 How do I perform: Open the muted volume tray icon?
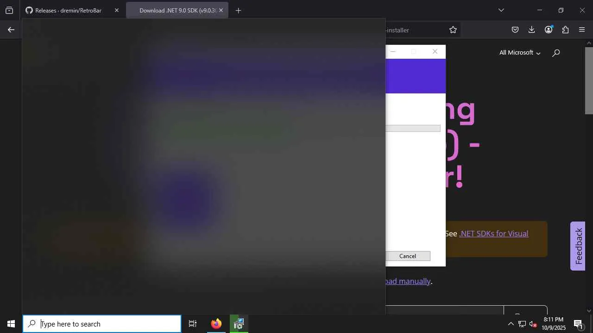pos(533,324)
